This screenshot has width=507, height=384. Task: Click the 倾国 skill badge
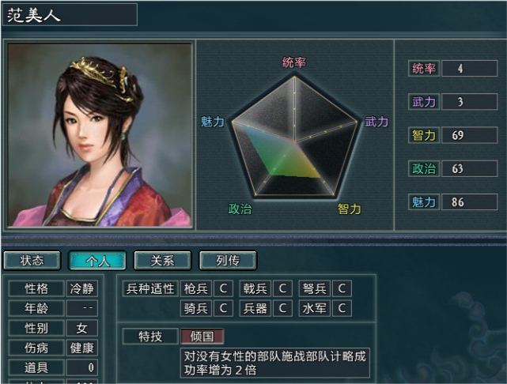click(x=202, y=337)
